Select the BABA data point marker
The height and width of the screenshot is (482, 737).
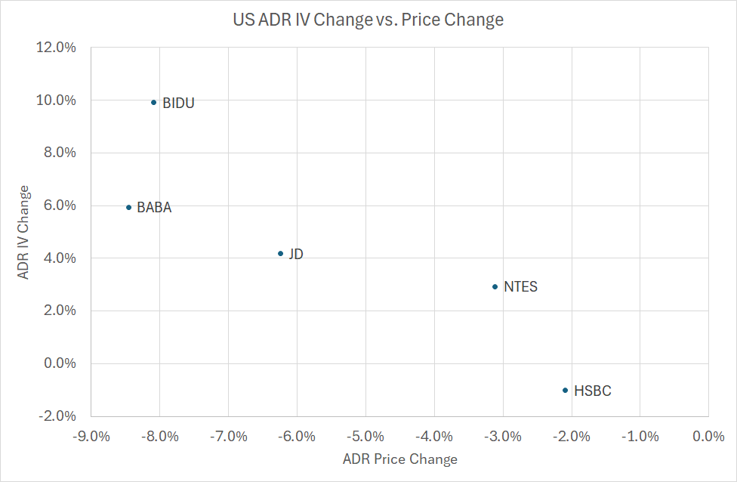tap(128, 207)
